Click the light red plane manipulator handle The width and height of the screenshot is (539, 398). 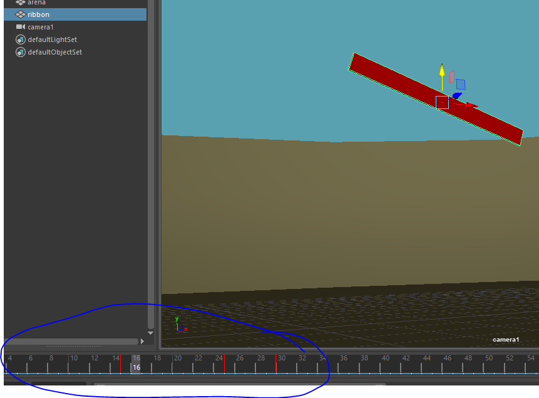click(x=452, y=76)
